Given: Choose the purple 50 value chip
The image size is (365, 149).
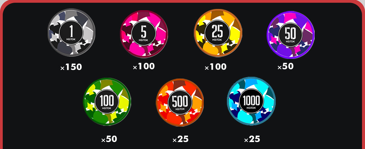Looking at the screenshot, I should (290, 35).
